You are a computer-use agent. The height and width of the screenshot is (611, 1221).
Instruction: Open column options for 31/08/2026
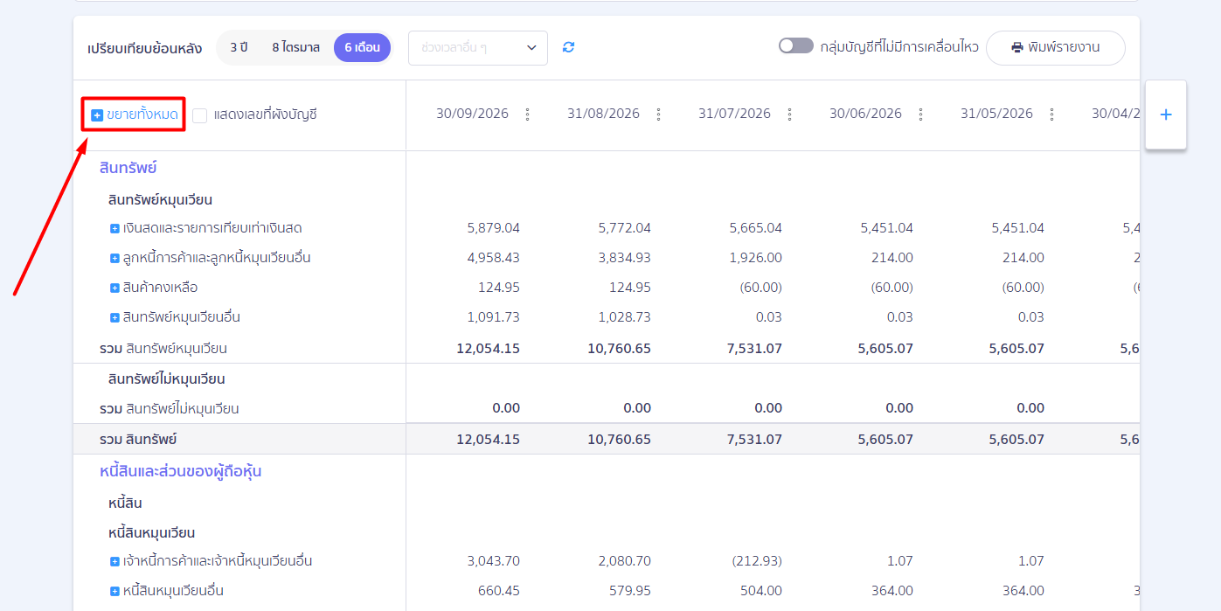click(658, 115)
